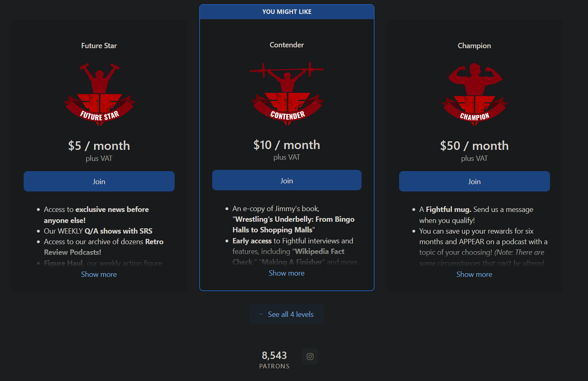The height and width of the screenshot is (381, 588).
Task: Expand See all 4 levels
Action: (286, 314)
